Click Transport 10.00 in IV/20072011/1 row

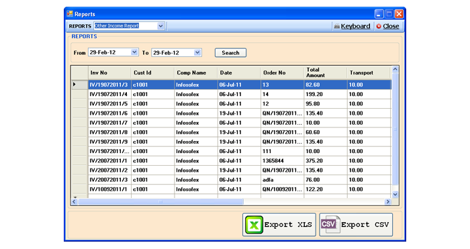pos(369,161)
